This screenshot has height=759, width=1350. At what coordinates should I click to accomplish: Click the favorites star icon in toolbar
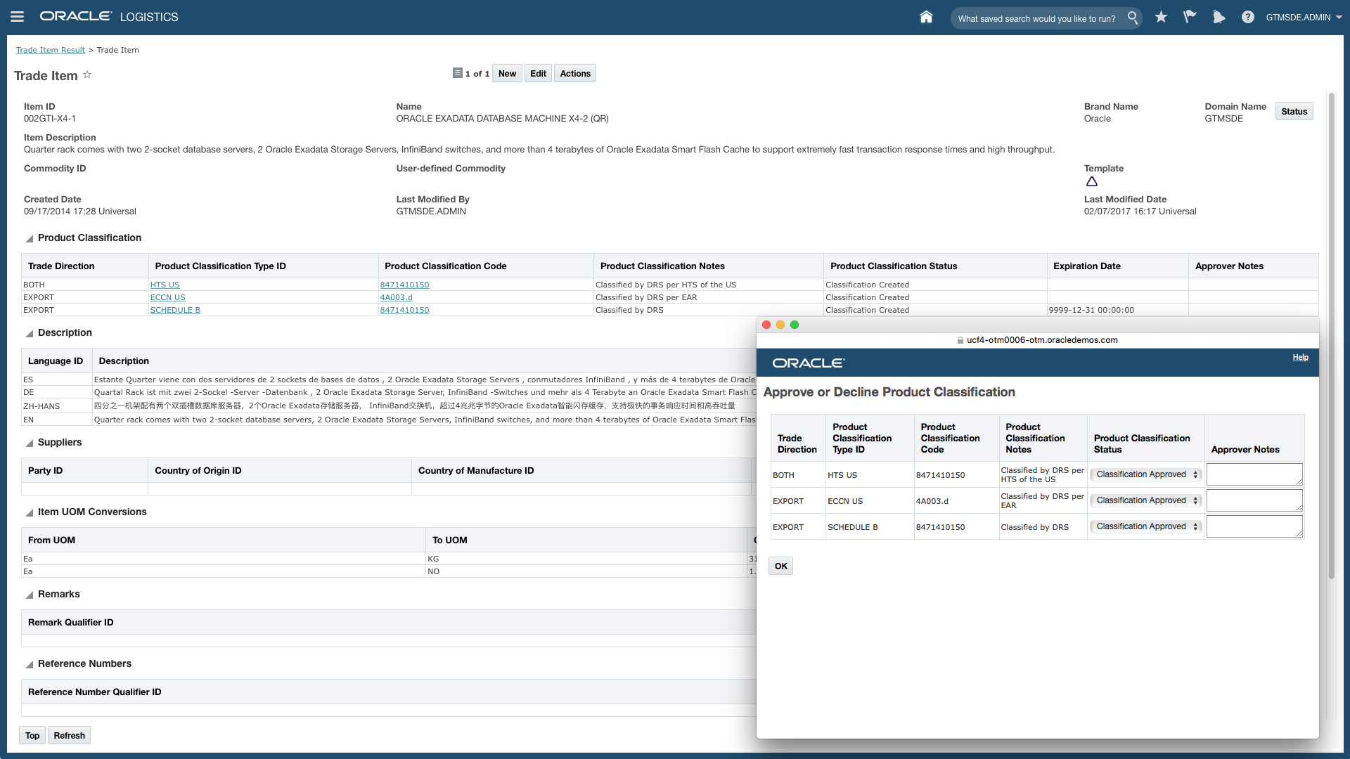1160,17
